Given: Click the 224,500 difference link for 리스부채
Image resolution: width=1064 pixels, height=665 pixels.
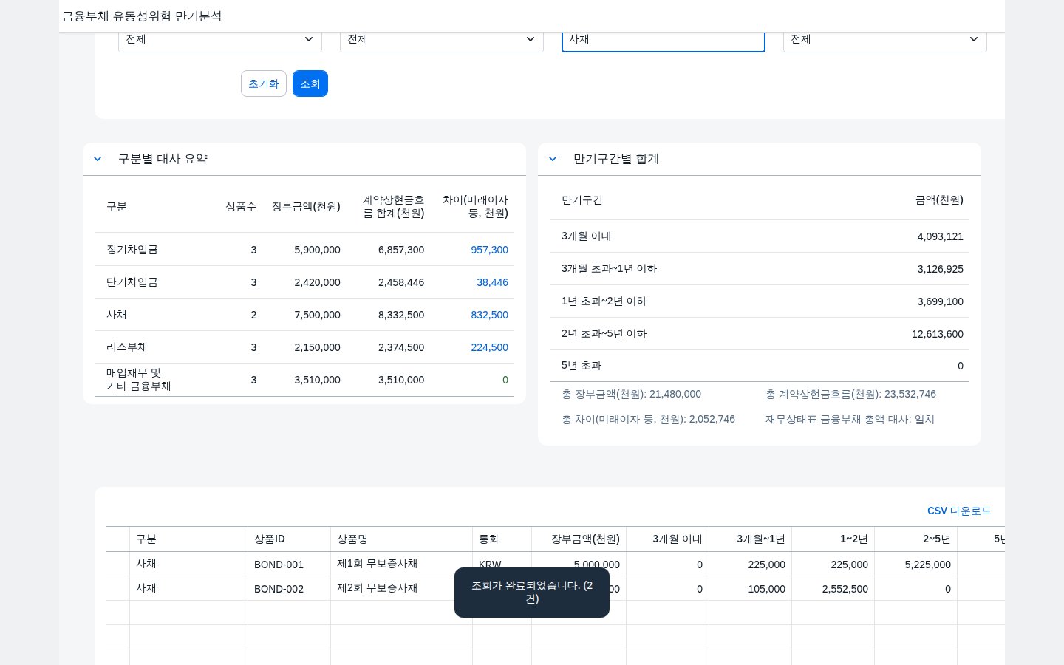Looking at the screenshot, I should pos(490,347).
